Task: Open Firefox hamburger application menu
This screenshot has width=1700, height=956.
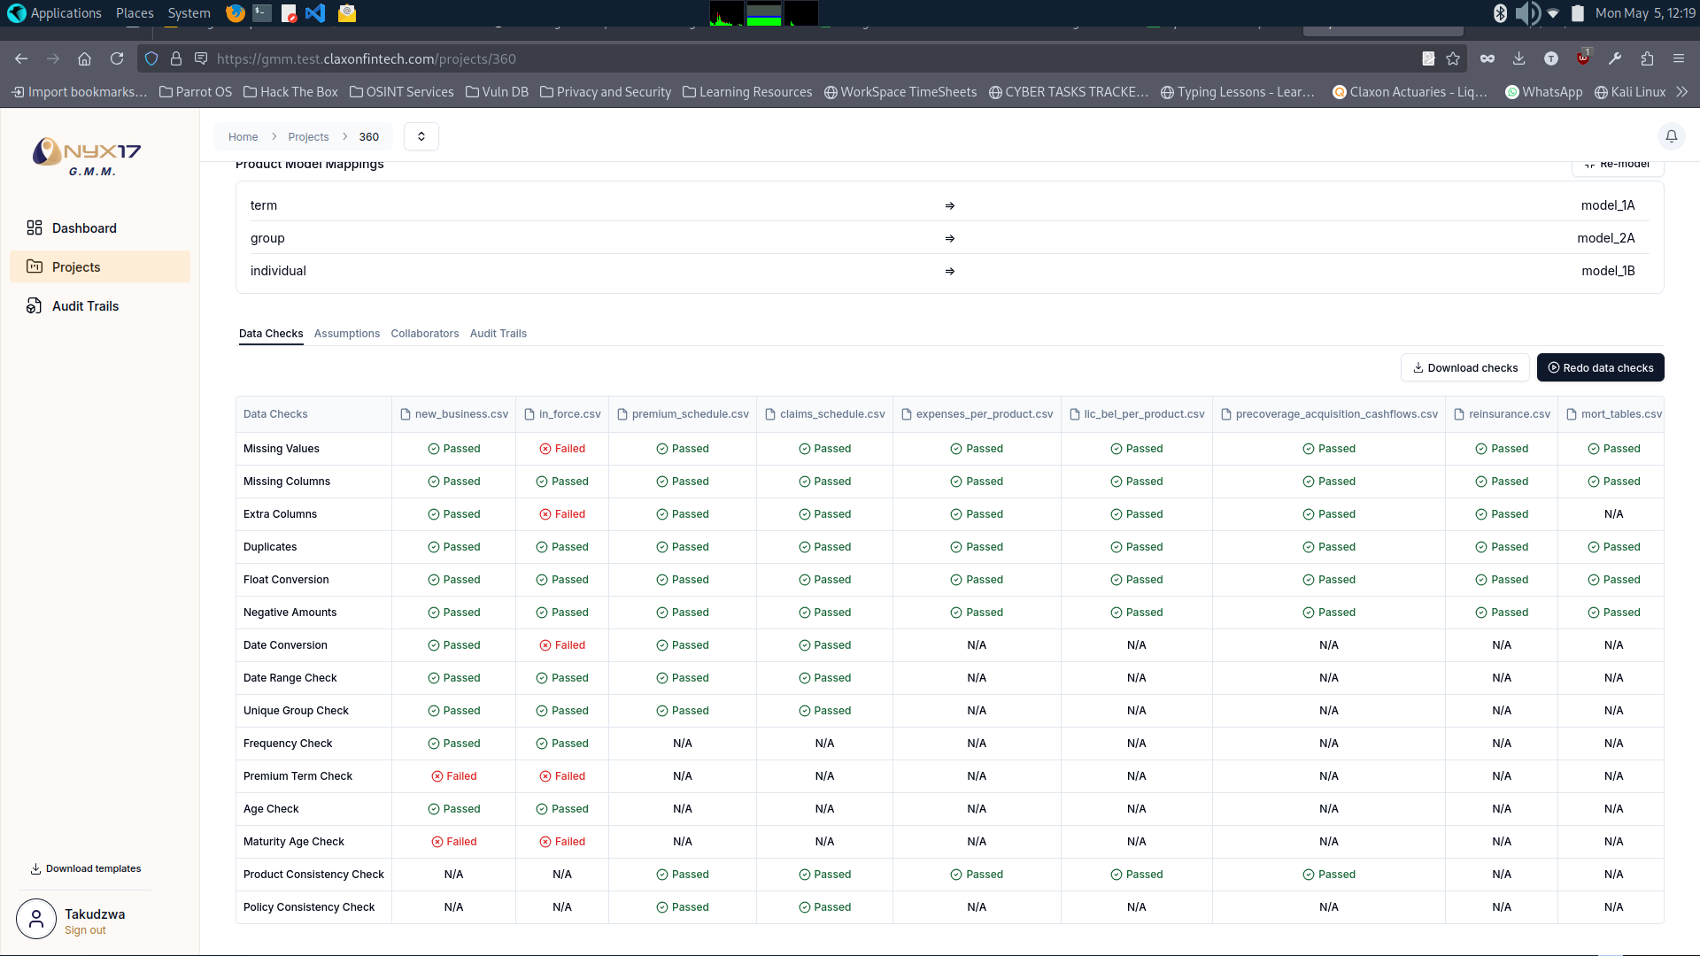Action: [x=1678, y=58]
